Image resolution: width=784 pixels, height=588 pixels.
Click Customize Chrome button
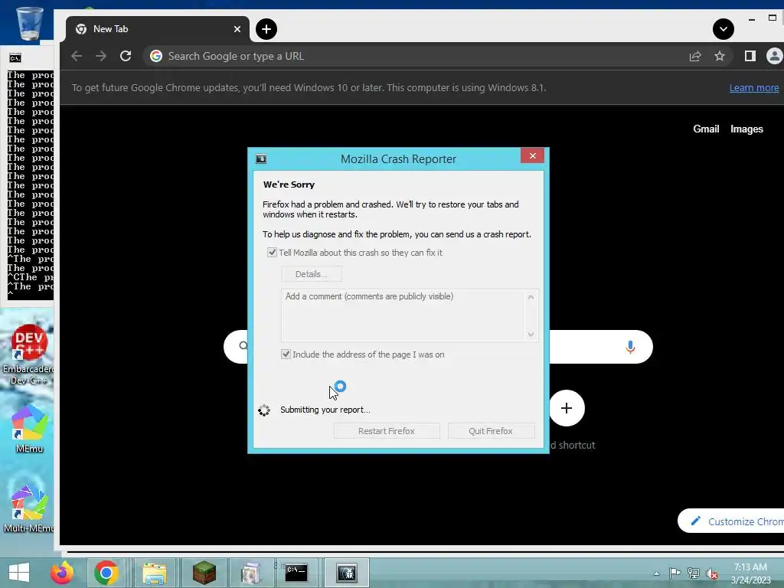(731, 521)
